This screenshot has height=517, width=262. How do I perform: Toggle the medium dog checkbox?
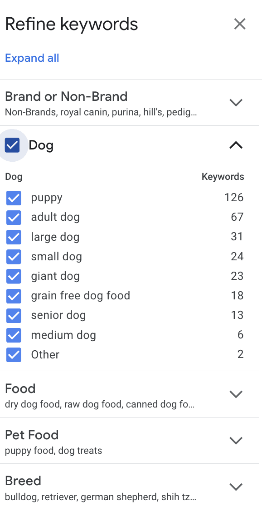(14, 335)
